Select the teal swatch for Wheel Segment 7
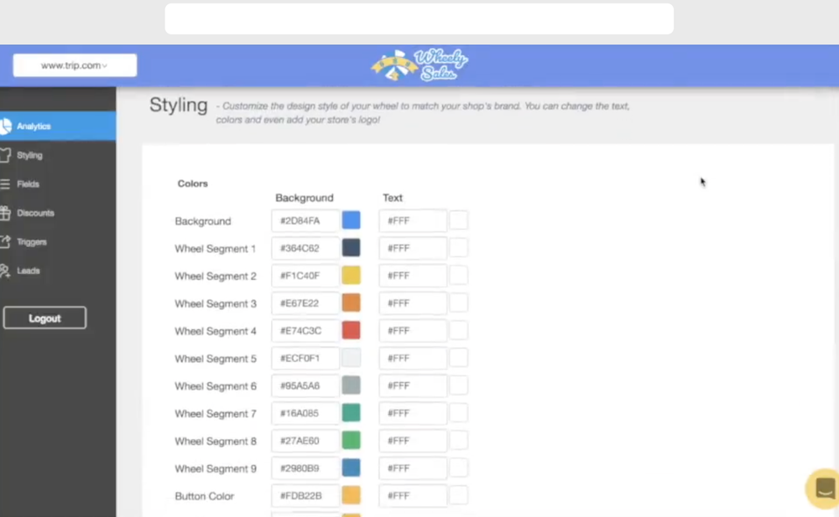Viewport: 839px width, 517px height. coord(351,412)
